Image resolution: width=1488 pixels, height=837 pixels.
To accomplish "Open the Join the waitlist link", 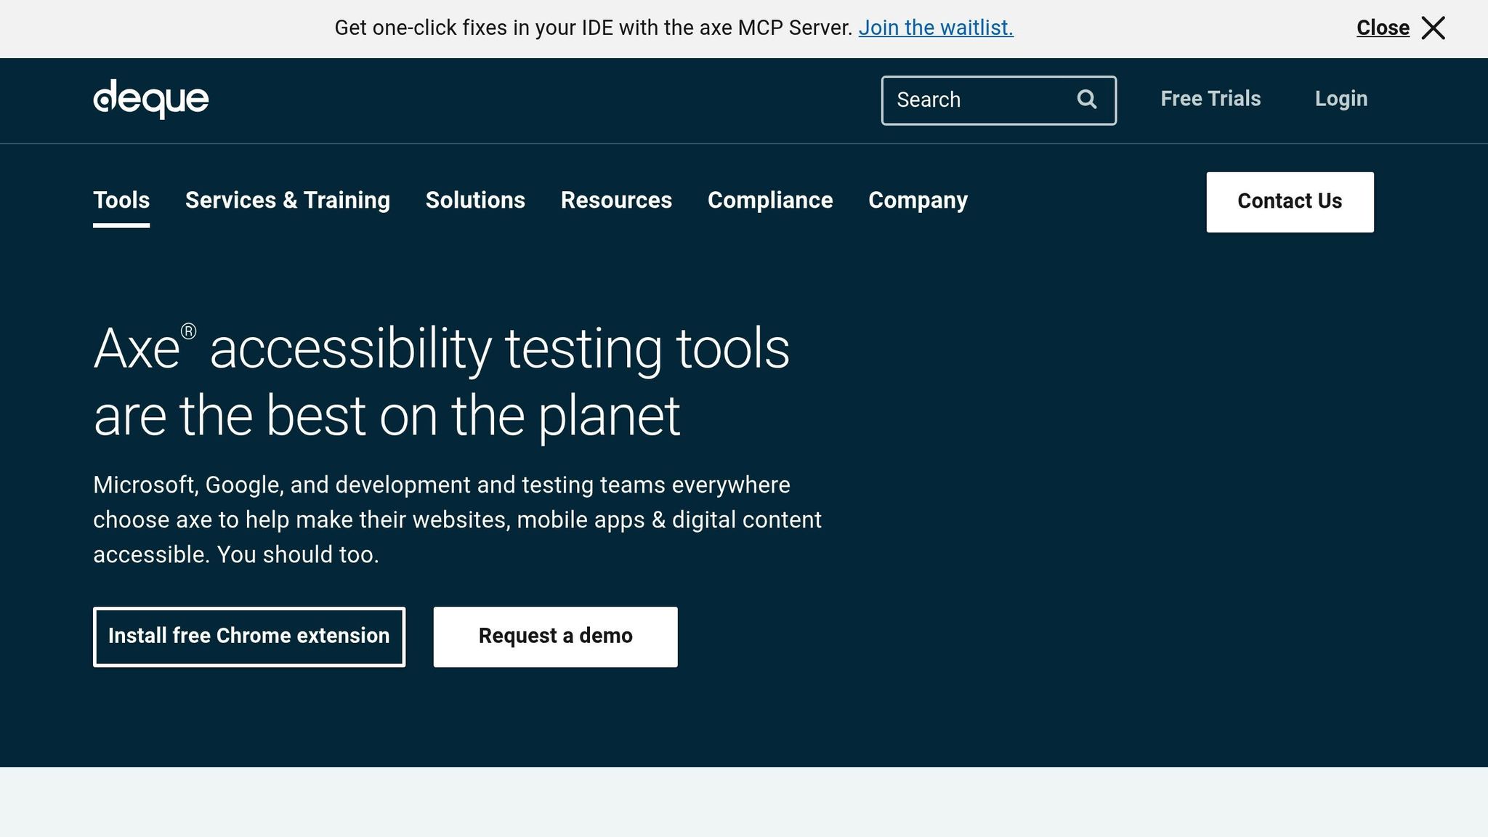I will 935,28.
